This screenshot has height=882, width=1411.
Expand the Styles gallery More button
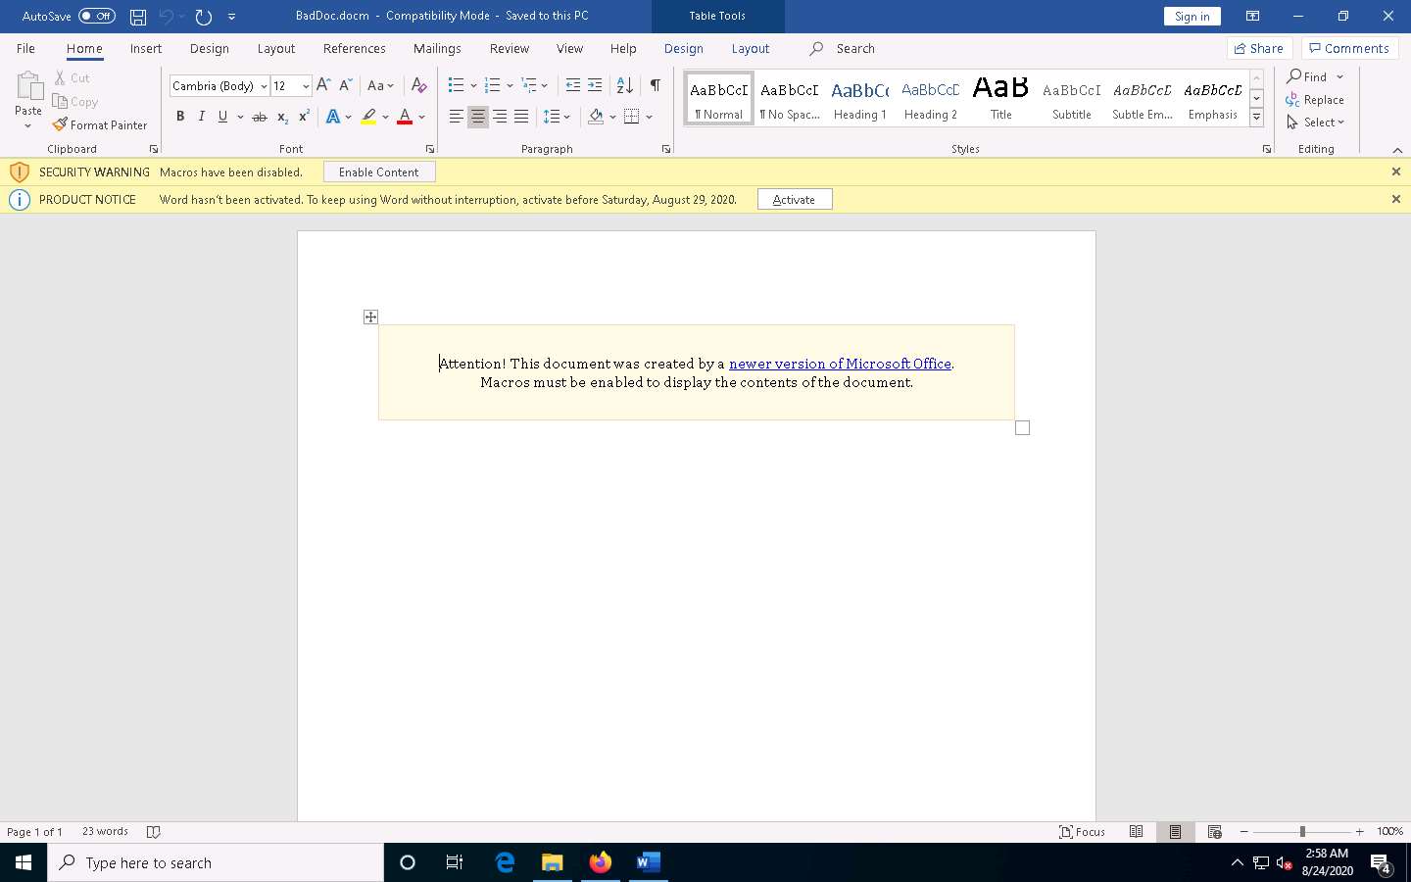(1256, 119)
